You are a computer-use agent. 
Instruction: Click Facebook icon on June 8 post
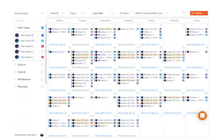(x=69, y=52)
